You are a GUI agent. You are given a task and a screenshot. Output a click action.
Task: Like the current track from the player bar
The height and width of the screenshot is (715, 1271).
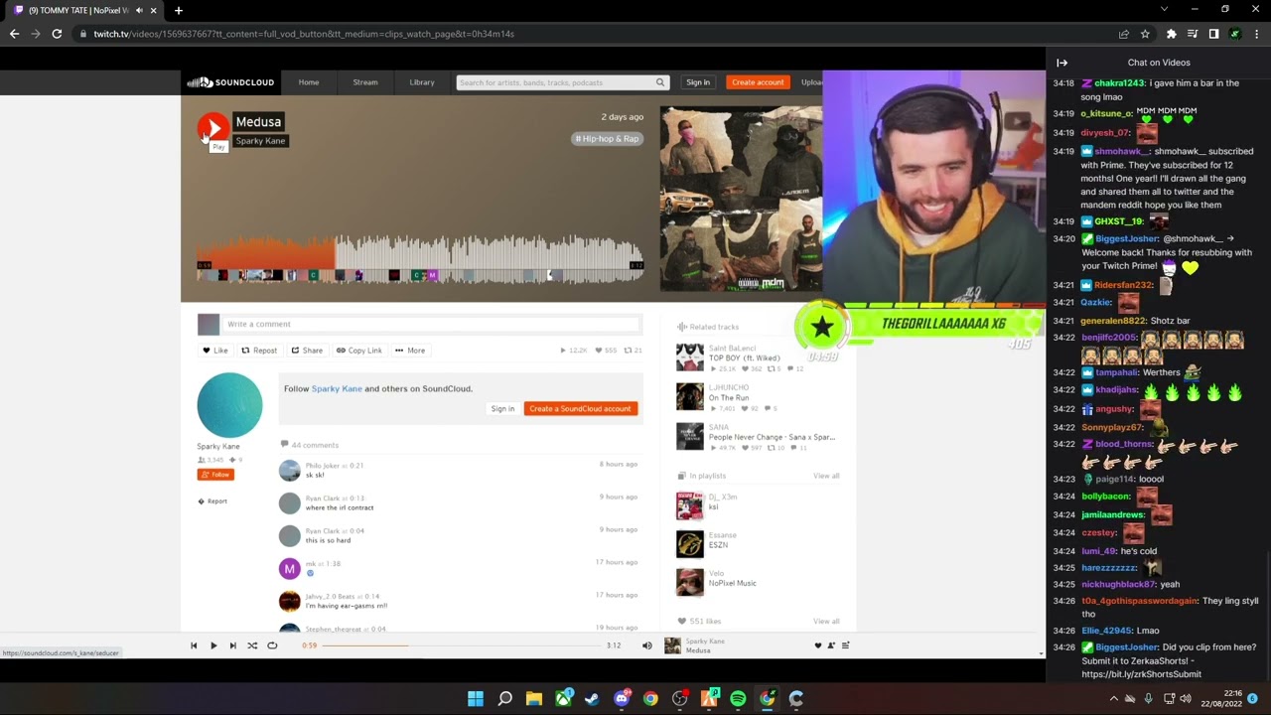(x=818, y=645)
